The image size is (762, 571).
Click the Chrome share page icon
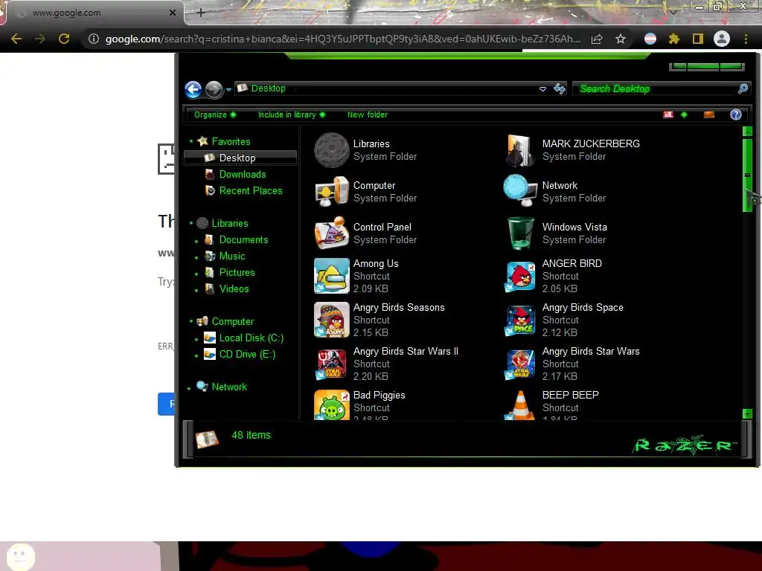[x=597, y=39]
